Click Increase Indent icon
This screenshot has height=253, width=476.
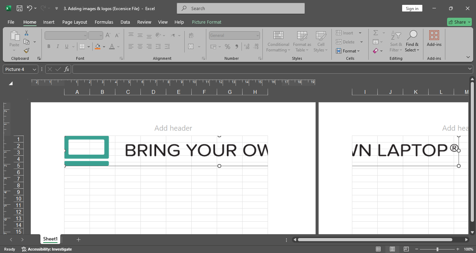(167, 46)
